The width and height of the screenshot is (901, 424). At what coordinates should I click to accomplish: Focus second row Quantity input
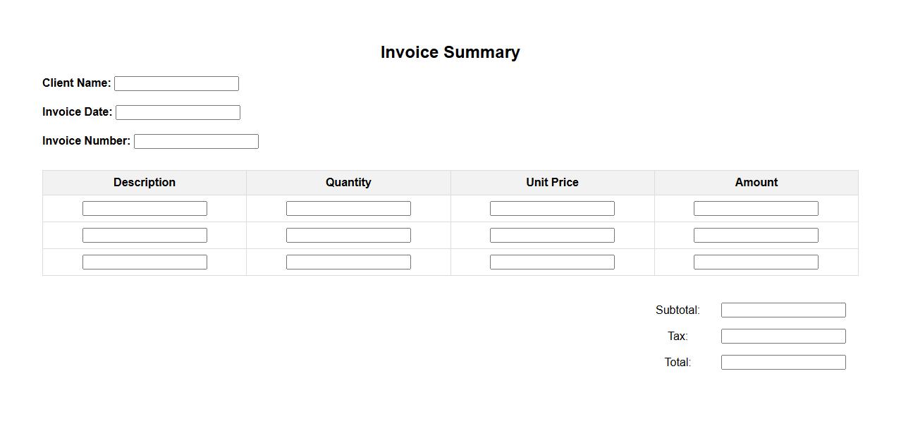pyautogui.click(x=348, y=235)
